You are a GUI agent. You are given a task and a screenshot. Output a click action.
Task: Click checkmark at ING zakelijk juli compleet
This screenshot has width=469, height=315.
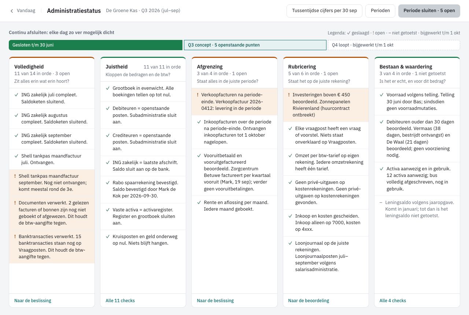pyautogui.click(x=16, y=95)
